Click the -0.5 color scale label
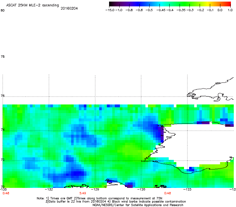 149,10
